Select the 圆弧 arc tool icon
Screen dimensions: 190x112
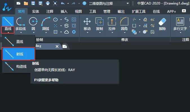click(x=46, y=21)
